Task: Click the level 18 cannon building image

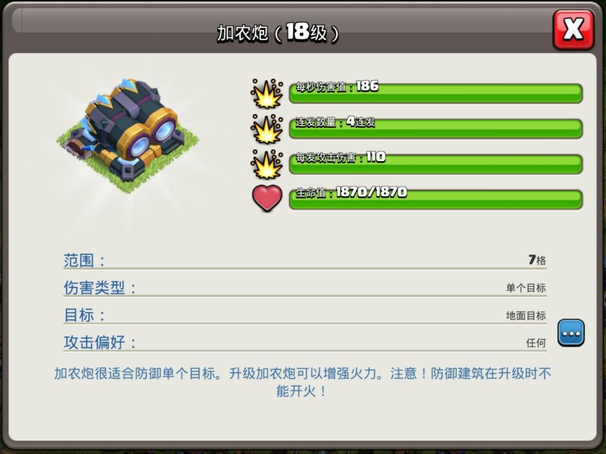Action: 128,135
